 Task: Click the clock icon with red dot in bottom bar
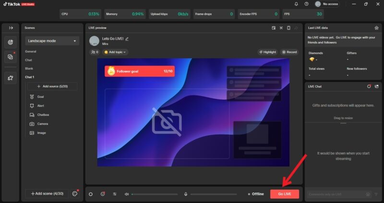[x=103, y=194]
